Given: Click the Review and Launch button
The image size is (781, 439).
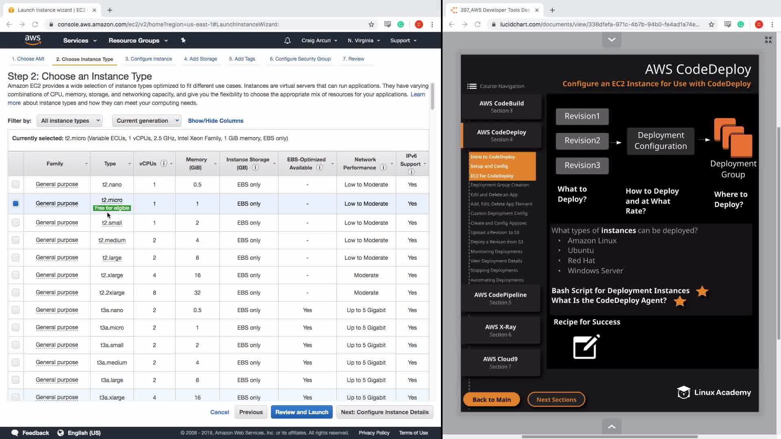Looking at the screenshot, I should (x=301, y=412).
